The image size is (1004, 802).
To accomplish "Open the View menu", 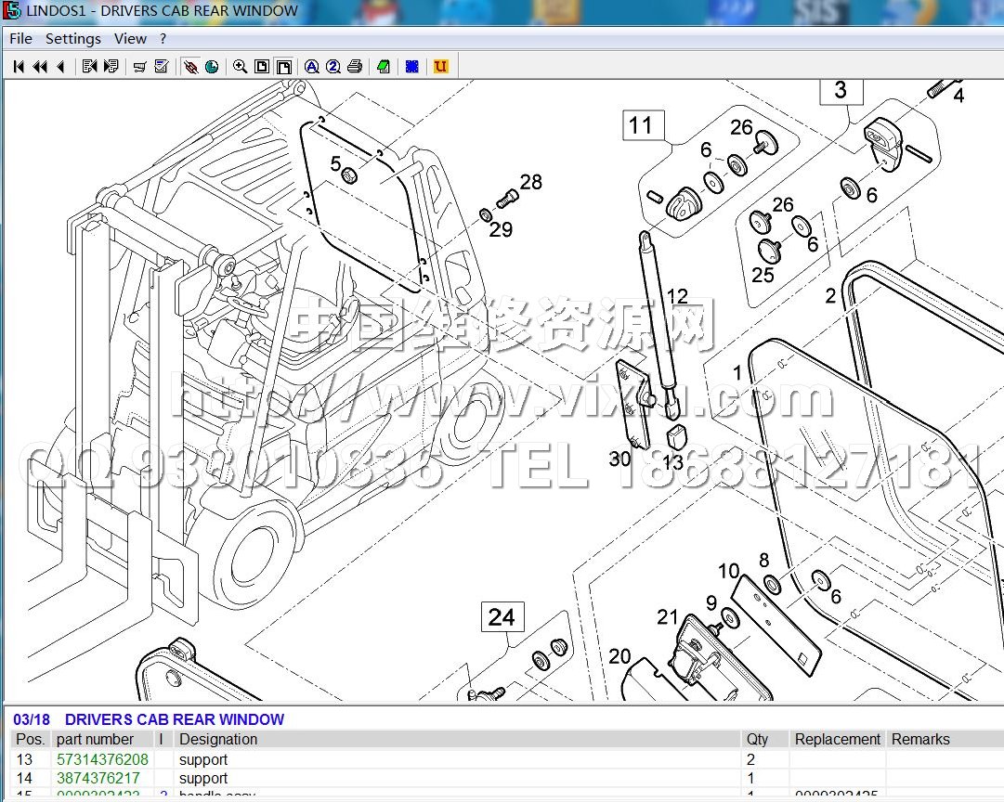I will coord(130,38).
